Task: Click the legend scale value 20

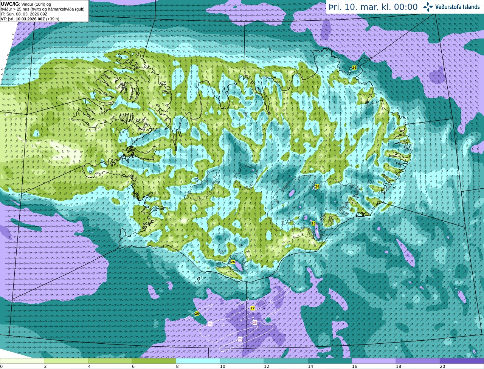Action: click(442, 366)
